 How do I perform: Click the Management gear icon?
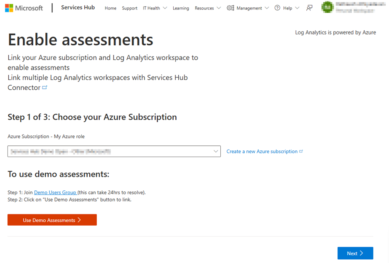point(231,8)
